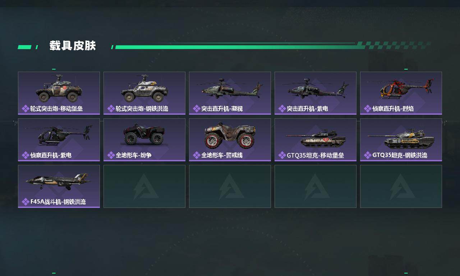Click rarity diamond icon next to 全地形车-纷争
Viewport: 460px width, 276px height.
[111, 155]
